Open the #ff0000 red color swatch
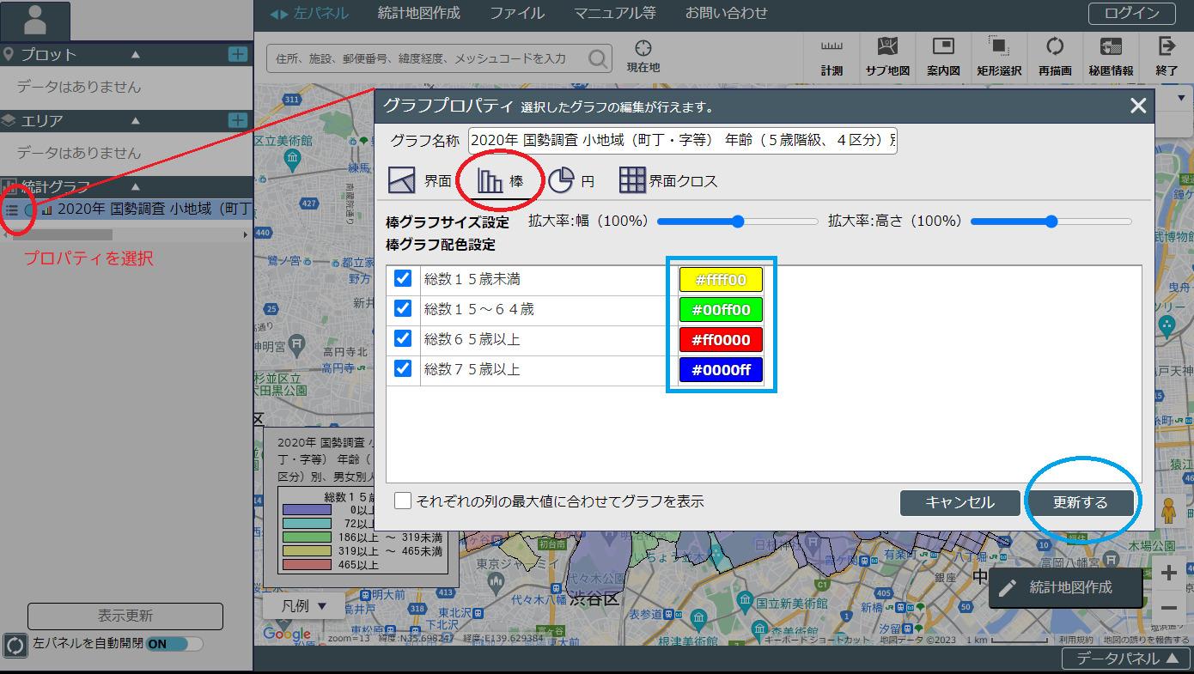 [x=721, y=339]
